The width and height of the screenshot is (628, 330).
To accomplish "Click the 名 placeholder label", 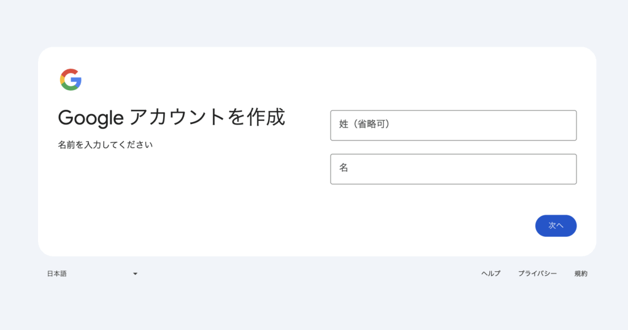I will coord(344,167).
